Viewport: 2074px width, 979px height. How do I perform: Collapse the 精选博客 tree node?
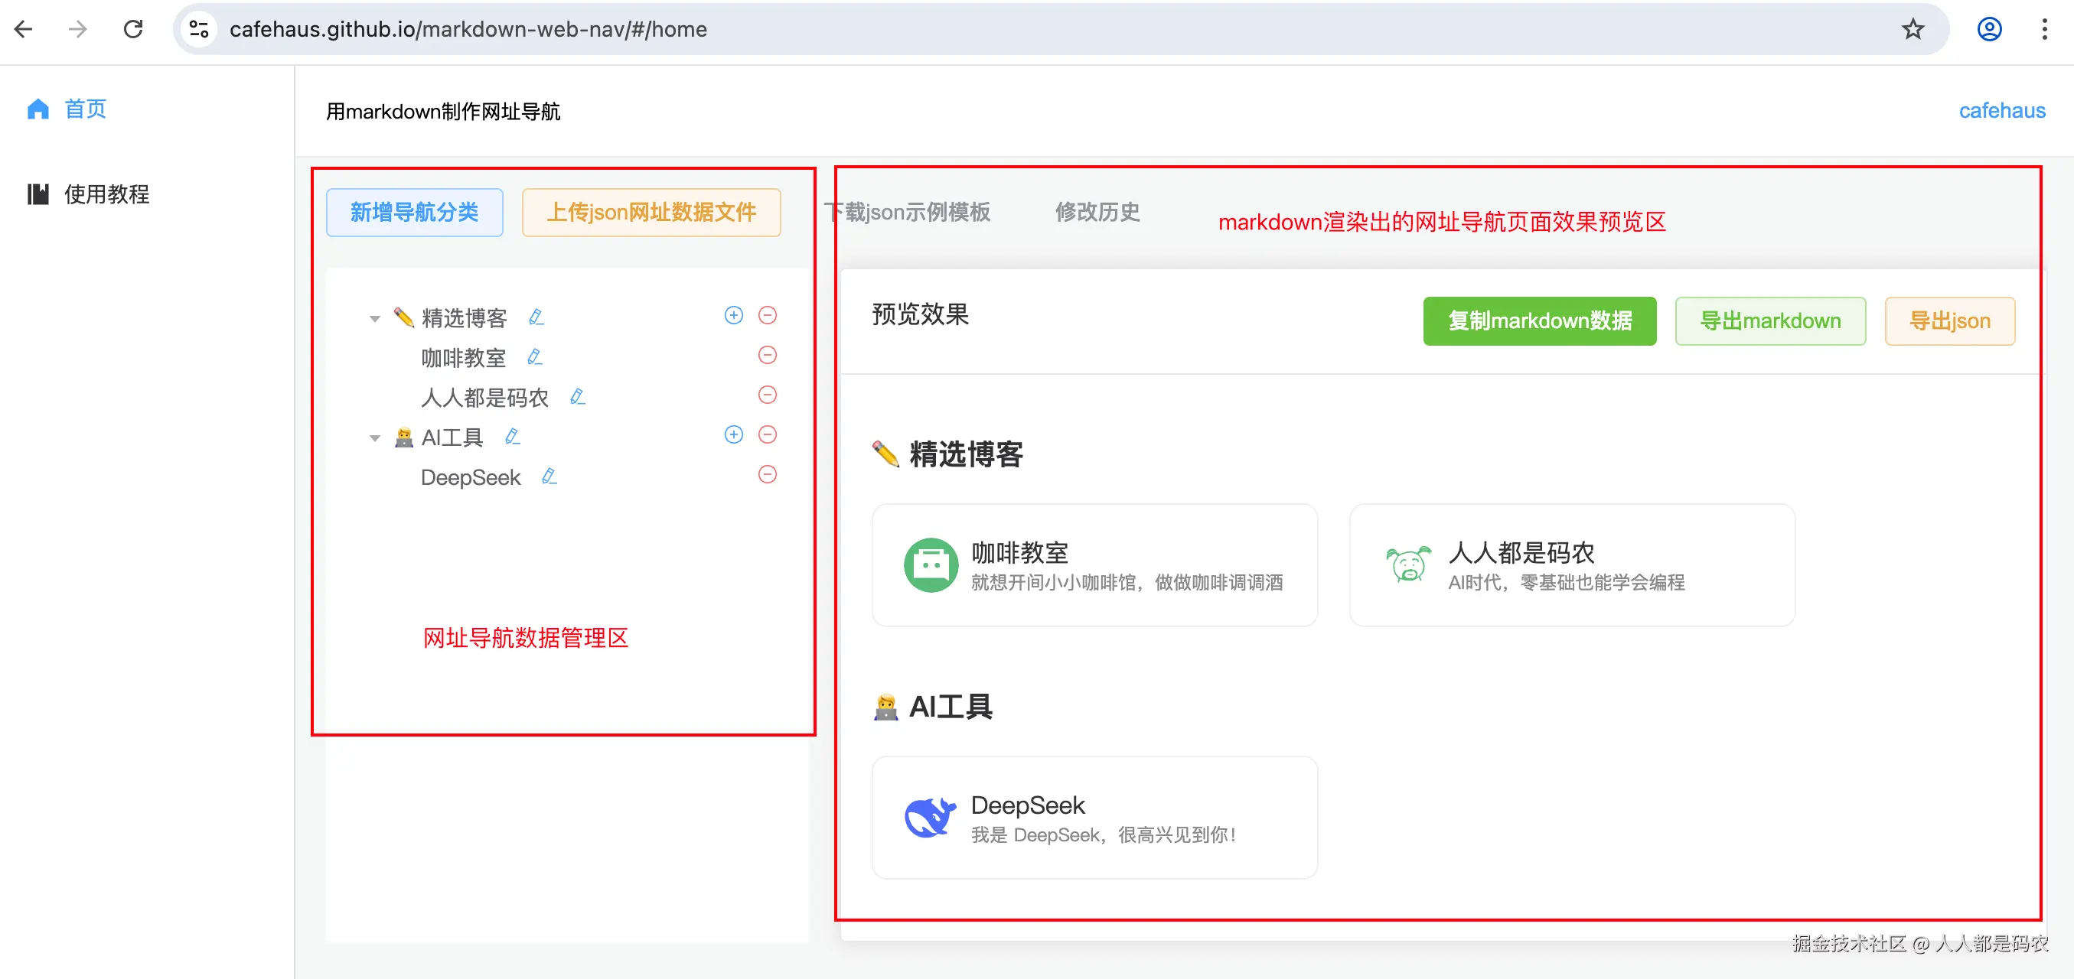click(x=374, y=318)
